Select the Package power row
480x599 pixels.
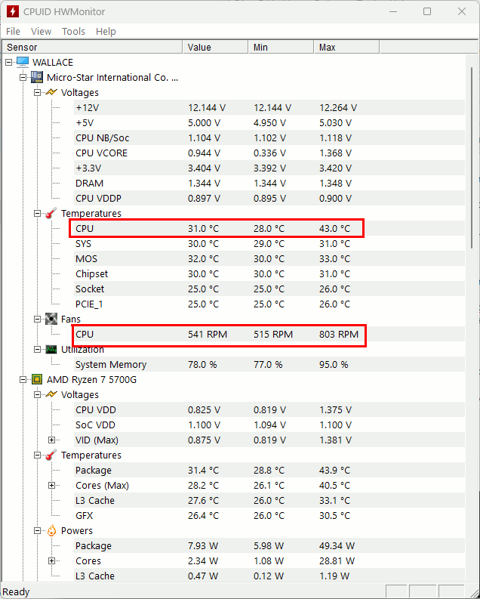coord(269,546)
